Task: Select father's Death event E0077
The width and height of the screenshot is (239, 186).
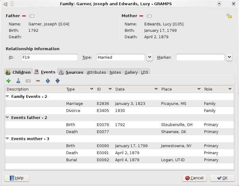Action: [x=120, y=132]
